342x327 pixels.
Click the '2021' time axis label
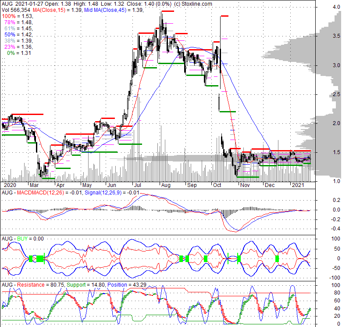pyautogui.click(x=298, y=185)
